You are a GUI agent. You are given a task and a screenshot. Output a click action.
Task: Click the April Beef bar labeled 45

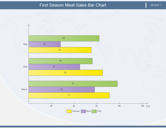pos(54,67)
